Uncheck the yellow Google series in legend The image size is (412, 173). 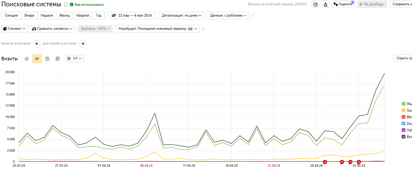coord(404,110)
